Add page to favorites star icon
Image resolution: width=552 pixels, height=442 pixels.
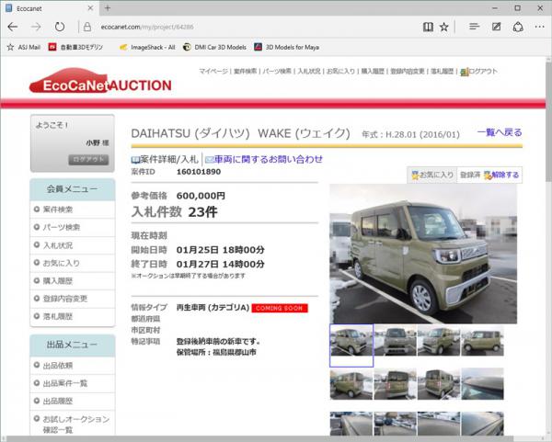coord(444,27)
